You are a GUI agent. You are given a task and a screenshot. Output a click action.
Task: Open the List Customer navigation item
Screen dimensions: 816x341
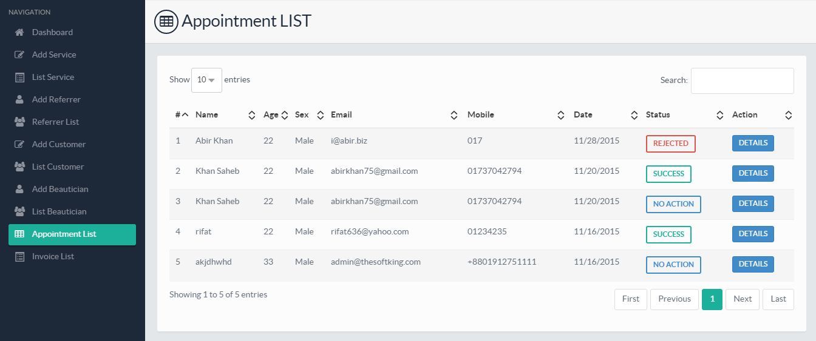58,167
